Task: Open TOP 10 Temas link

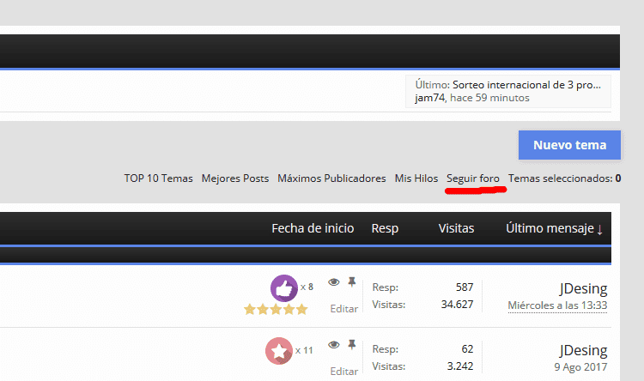Action: tap(159, 178)
